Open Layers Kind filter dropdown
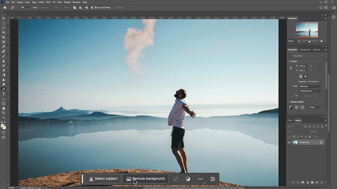This screenshot has height=189, width=337. pos(295,127)
